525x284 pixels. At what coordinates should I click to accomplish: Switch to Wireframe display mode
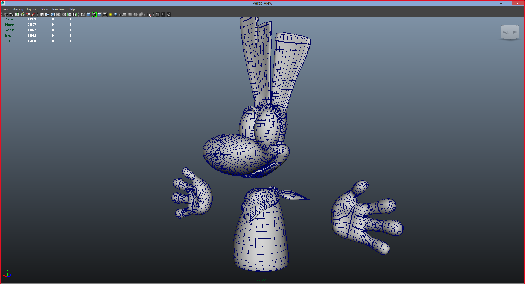click(83, 14)
